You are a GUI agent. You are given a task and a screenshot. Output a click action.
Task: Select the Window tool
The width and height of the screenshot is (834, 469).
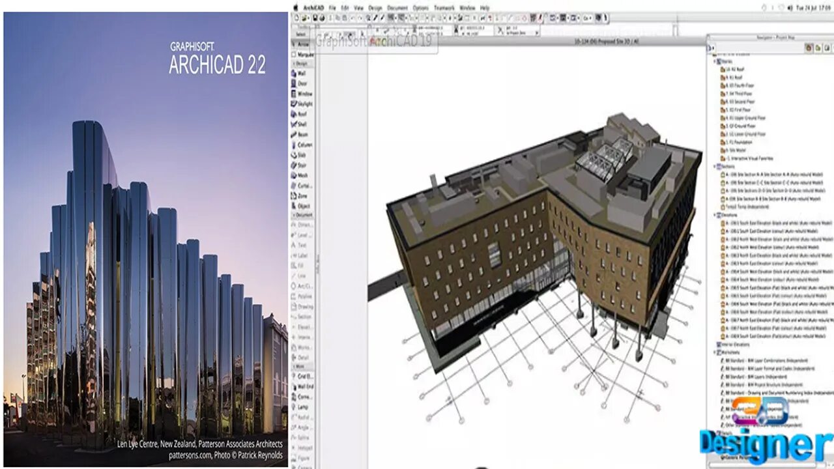[x=303, y=94]
